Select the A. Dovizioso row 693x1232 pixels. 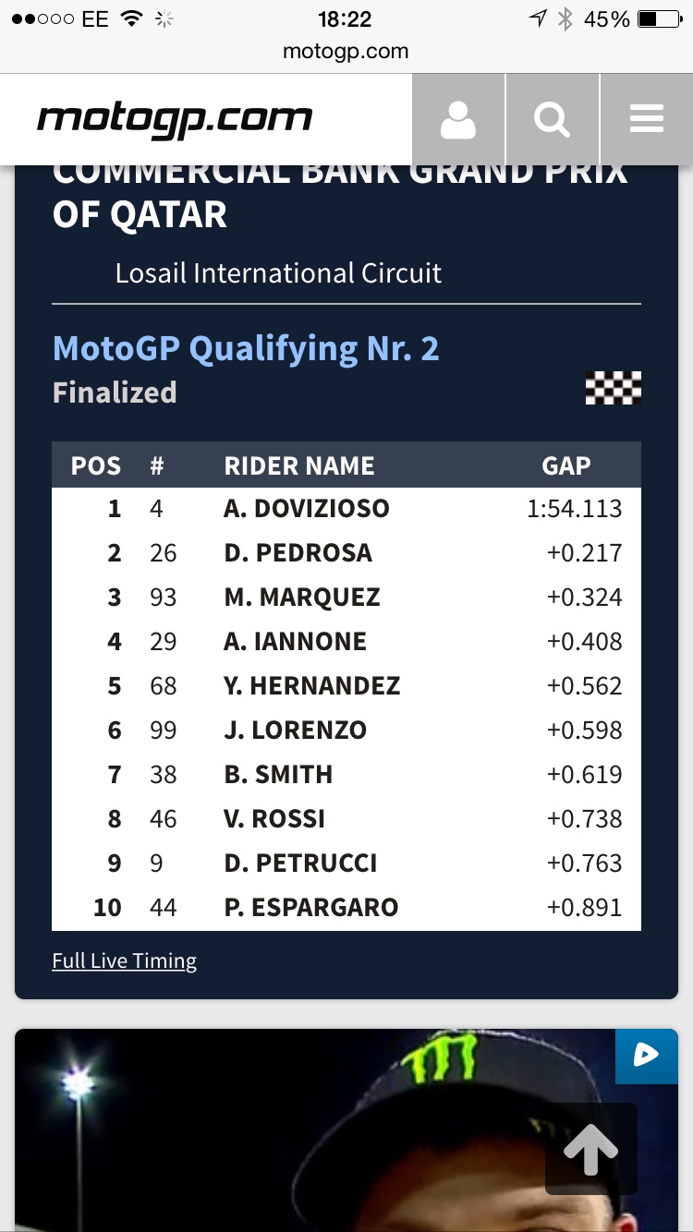[346, 509]
